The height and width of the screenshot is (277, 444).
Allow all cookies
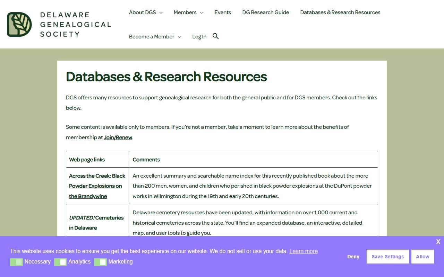423,257
